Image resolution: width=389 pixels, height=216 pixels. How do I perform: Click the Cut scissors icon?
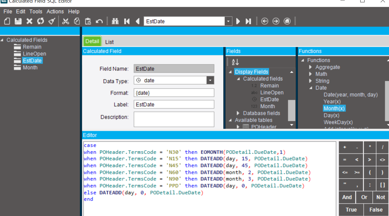pyautogui.click(x=66, y=21)
